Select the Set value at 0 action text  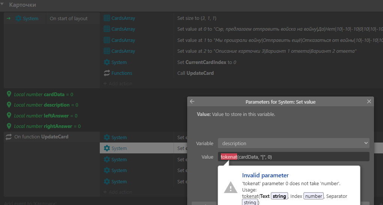coord(280,29)
